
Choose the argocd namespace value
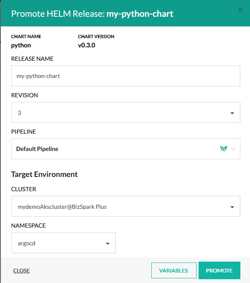pos(26,243)
